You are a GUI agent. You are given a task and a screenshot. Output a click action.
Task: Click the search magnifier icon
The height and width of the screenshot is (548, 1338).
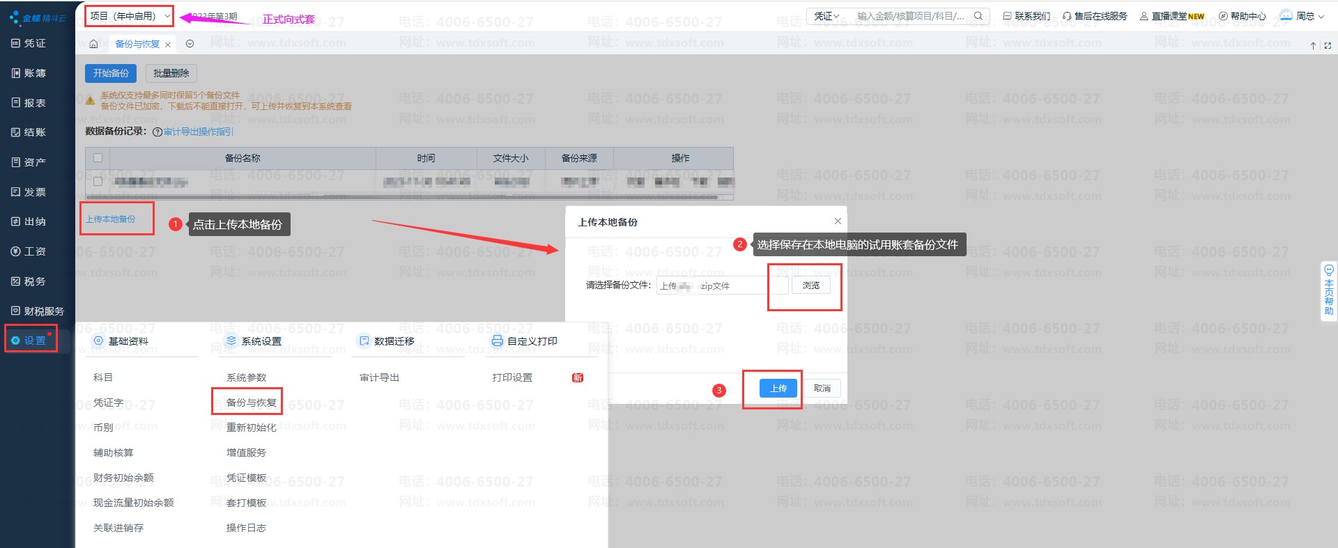[978, 16]
